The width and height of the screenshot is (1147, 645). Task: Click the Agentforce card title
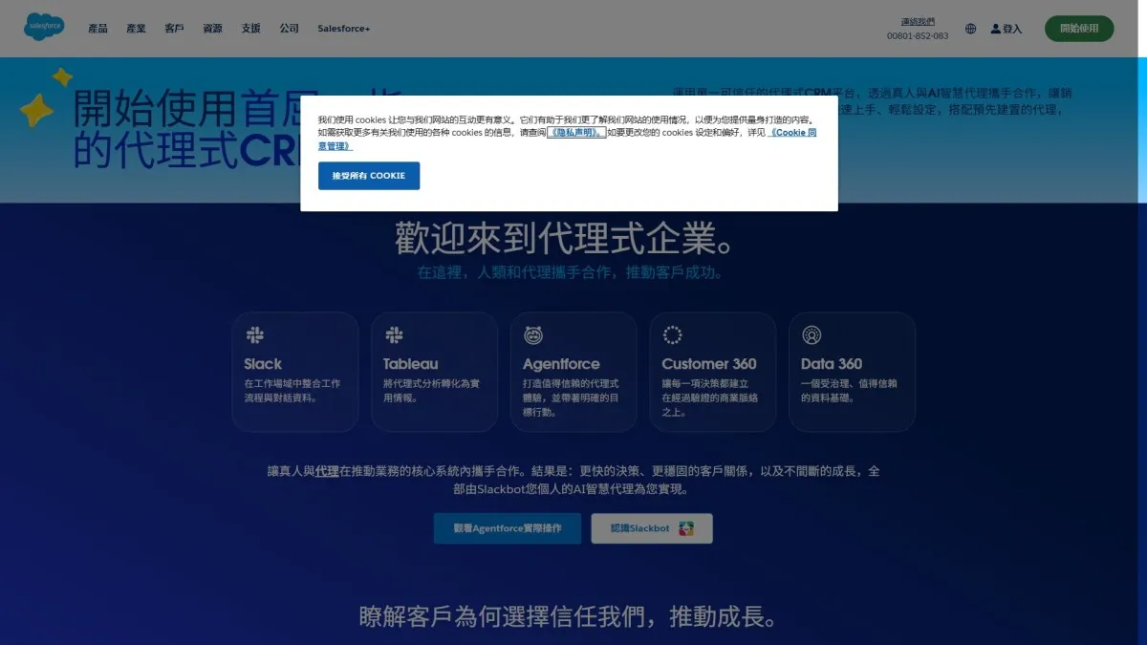tap(561, 364)
